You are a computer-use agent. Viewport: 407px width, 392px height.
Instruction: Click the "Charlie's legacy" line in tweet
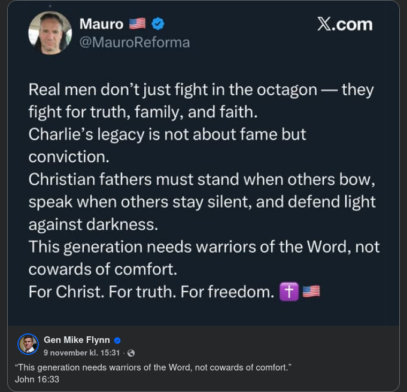click(x=168, y=134)
